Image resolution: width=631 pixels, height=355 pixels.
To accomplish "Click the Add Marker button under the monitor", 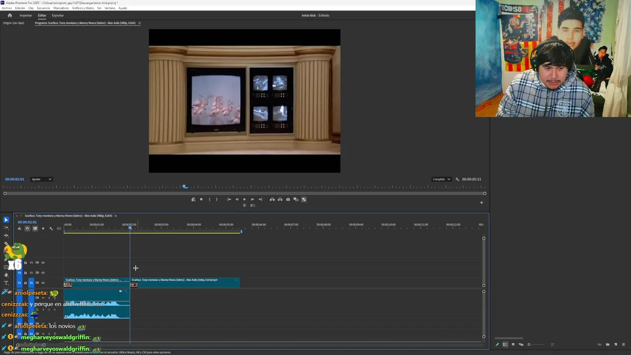I will click(x=201, y=199).
